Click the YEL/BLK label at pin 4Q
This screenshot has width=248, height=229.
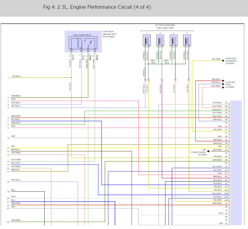coord(218,156)
